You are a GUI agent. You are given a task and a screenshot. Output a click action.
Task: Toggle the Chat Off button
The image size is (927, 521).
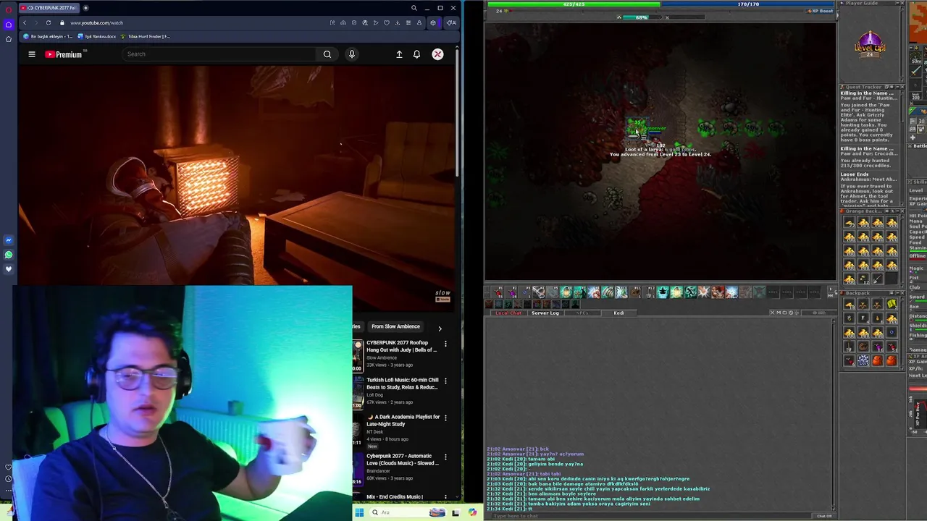coord(824,516)
